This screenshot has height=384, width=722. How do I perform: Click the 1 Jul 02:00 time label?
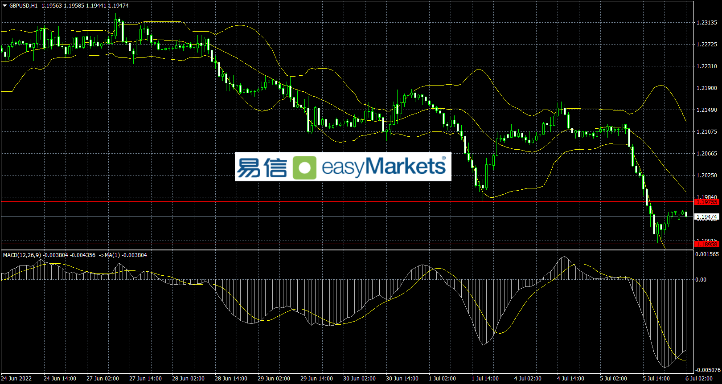point(442,379)
